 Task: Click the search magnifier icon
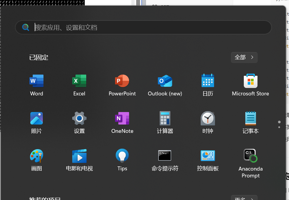point(26,27)
